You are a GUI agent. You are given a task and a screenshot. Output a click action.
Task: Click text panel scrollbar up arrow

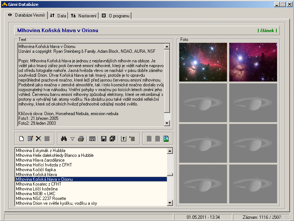point(167,46)
